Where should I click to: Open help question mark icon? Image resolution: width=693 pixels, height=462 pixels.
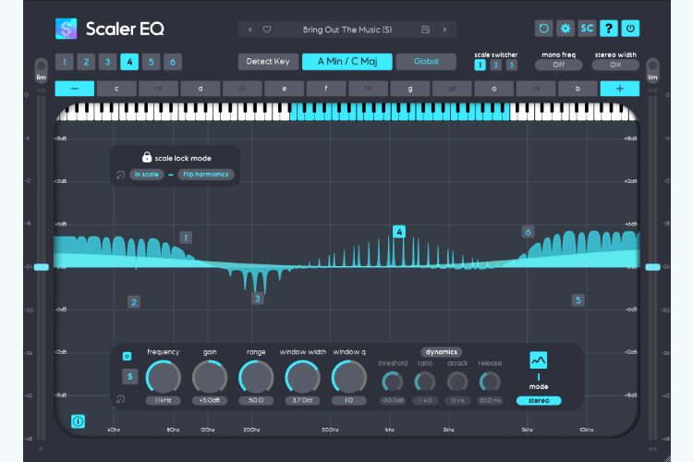tap(609, 29)
